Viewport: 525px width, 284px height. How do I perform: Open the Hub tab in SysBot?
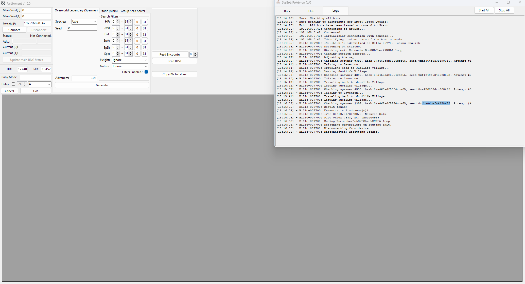click(311, 11)
